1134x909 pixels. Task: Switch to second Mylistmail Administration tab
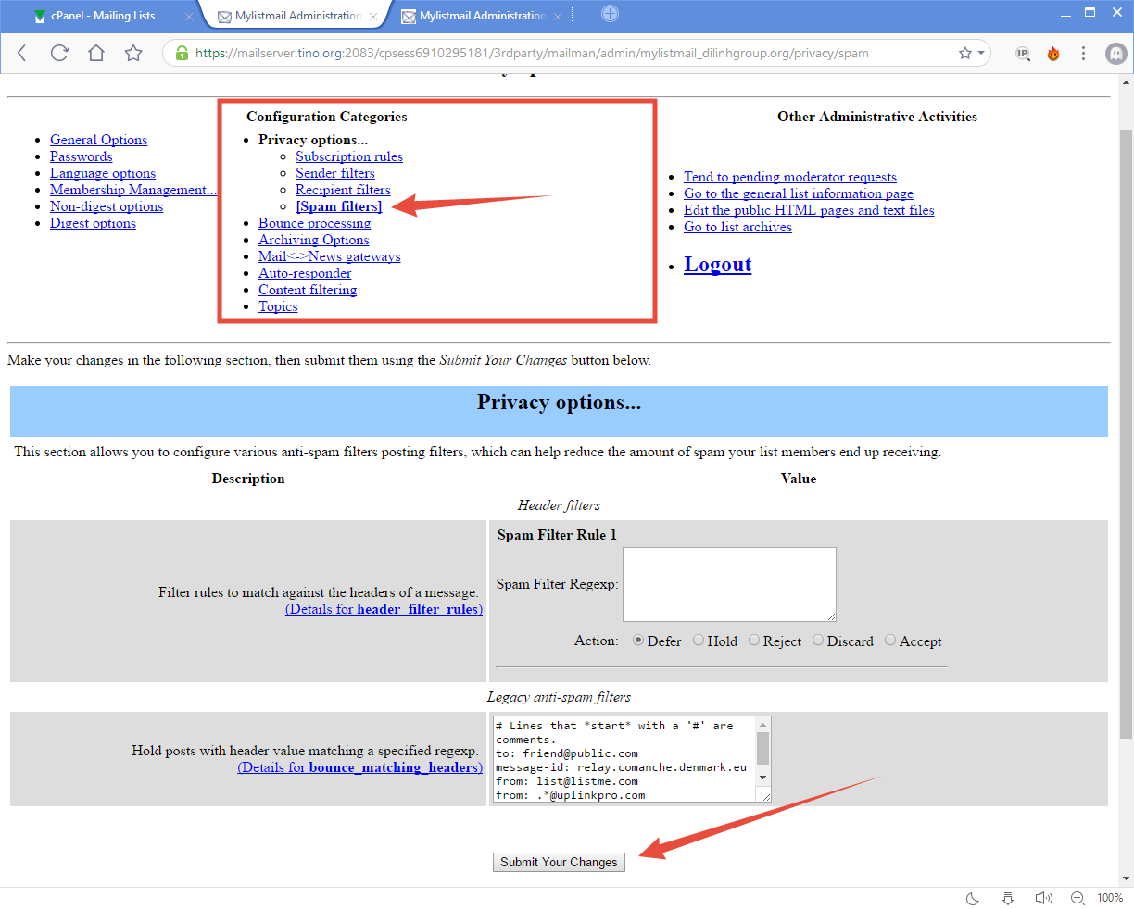click(x=297, y=16)
